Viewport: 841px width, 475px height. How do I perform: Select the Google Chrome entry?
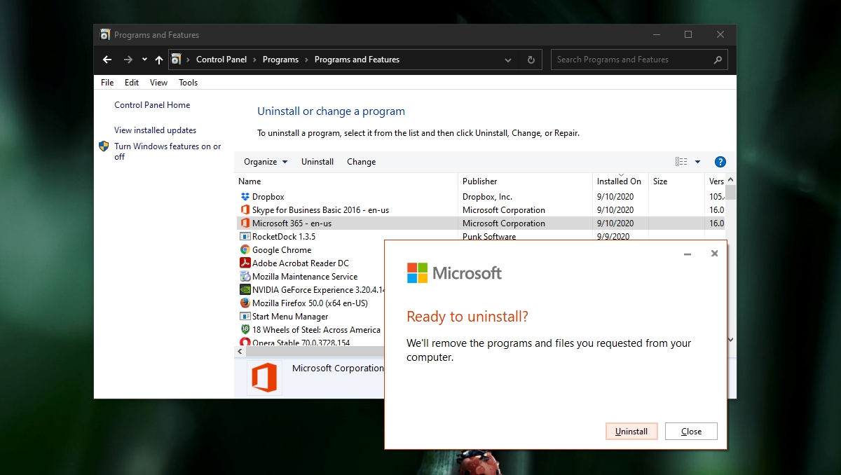pos(282,250)
